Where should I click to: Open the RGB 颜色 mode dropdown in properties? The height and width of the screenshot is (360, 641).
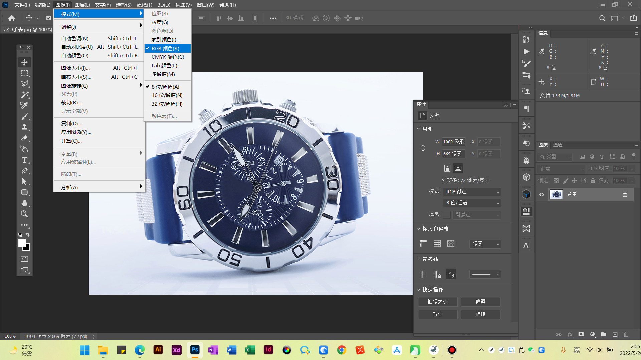click(472, 192)
